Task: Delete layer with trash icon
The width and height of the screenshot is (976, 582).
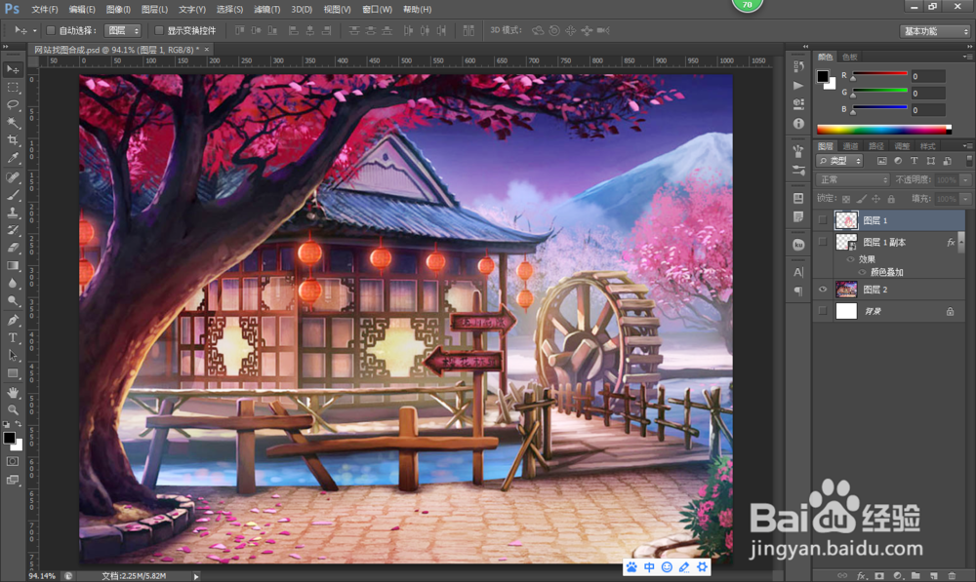Action: point(951,576)
